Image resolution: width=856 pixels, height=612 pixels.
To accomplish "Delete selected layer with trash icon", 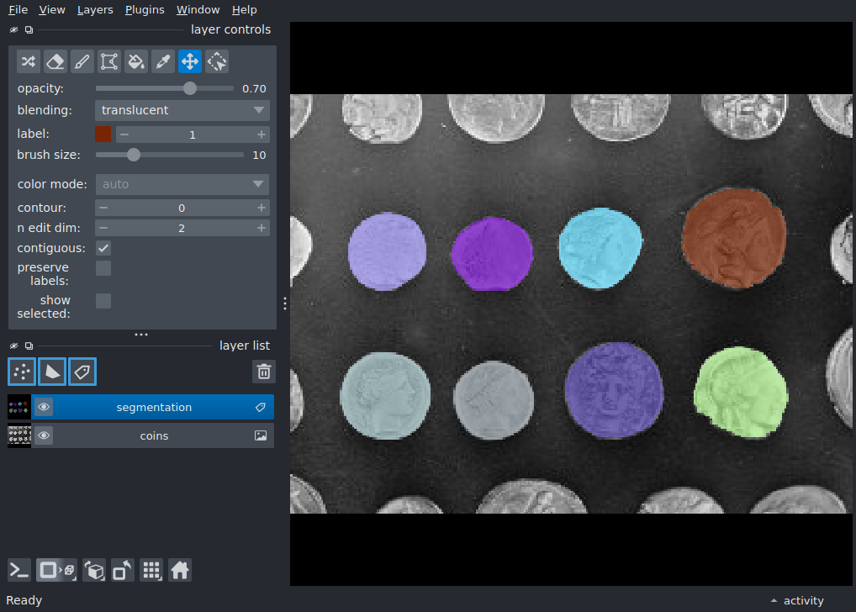I will [264, 372].
